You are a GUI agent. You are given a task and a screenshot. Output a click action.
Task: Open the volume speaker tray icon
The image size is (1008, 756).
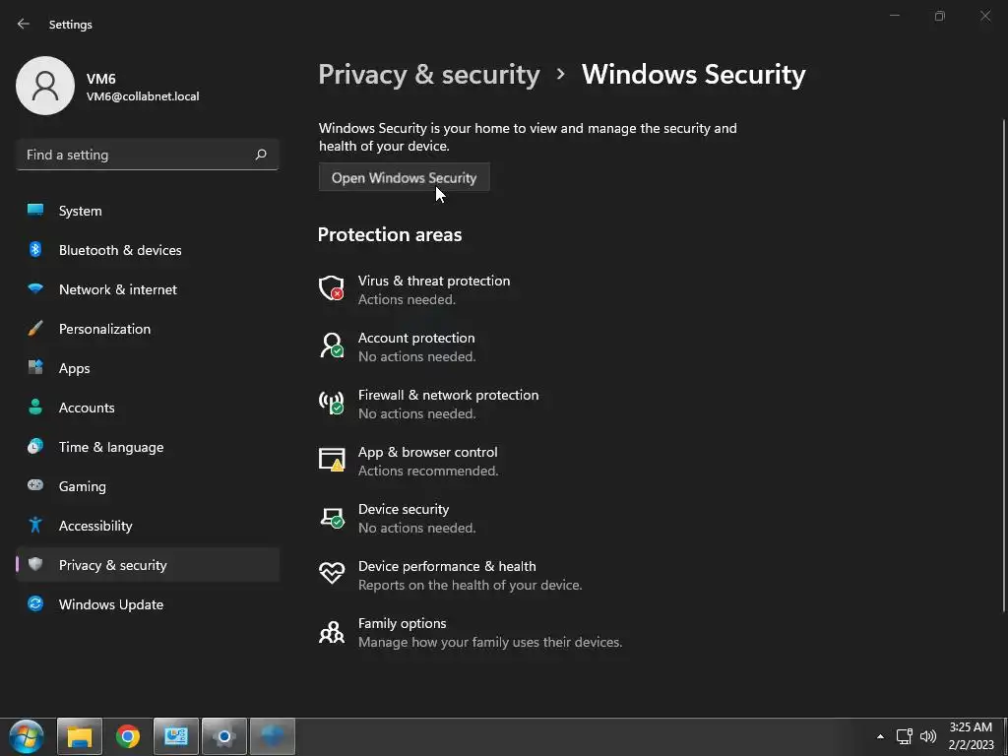(927, 736)
